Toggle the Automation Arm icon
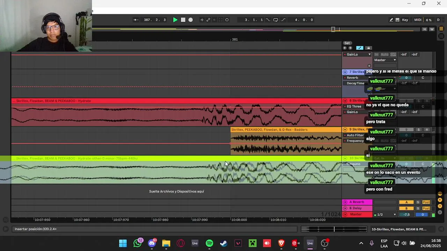Viewport: 447px width, 251px height. tap(208, 20)
